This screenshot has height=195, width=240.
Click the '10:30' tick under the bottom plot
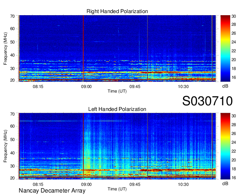pos(183,184)
